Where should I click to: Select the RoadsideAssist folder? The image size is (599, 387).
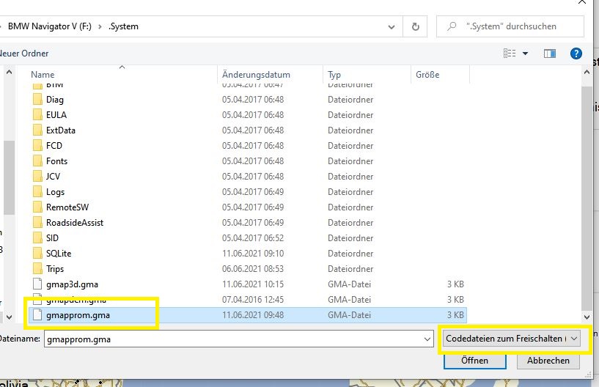[74, 223]
